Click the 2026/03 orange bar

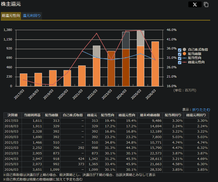(x=155, y=64)
